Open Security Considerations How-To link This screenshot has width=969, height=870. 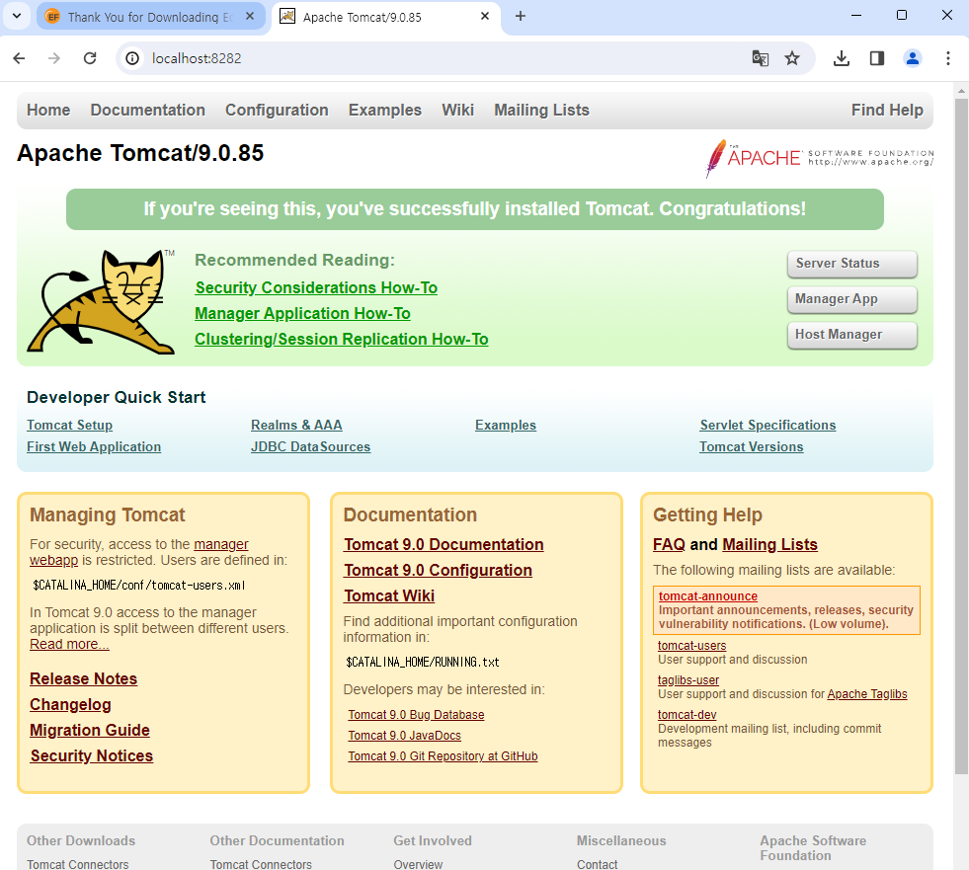point(316,288)
